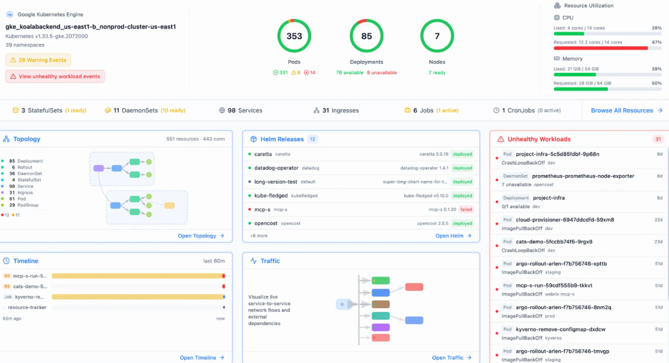Viewport: 669px width, 363px height.
Task: Open the 6 Jobs summary item
Action: click(431, 111)
